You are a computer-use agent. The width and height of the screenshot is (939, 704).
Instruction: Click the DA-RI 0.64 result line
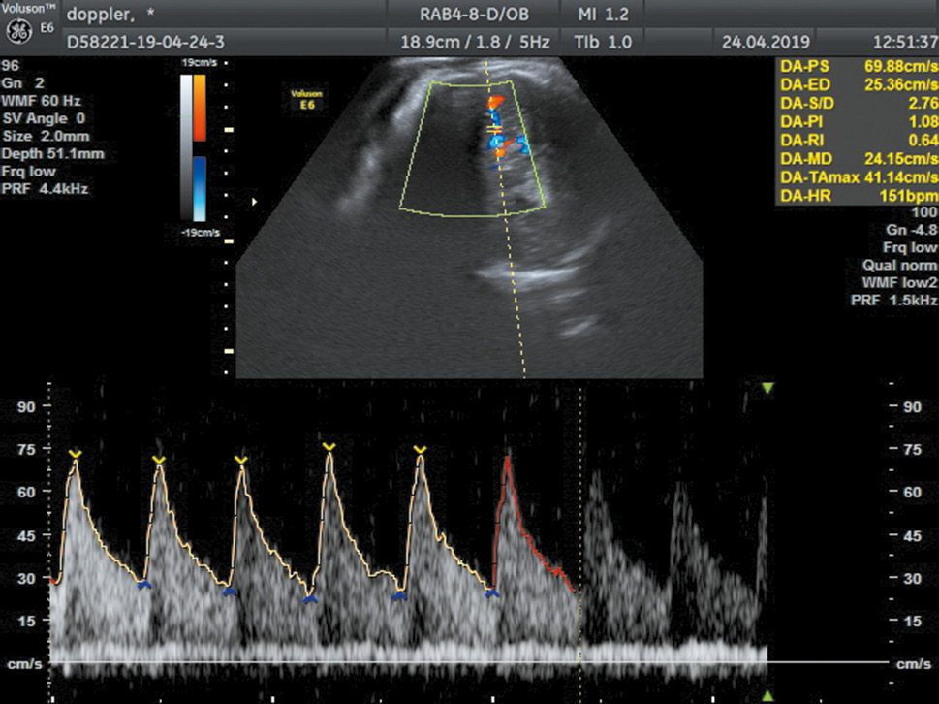[x=857, y=140]
